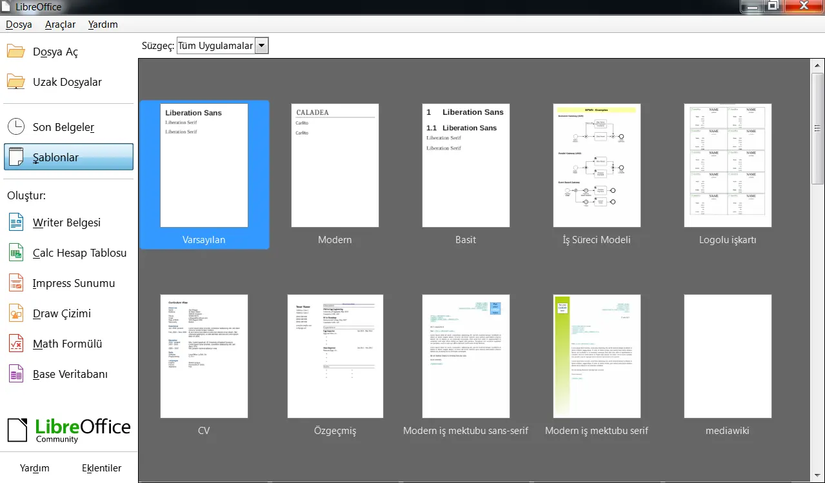Click the Şablonlar notepad icon
Screen dimensions: 825x483
point(15,157)
